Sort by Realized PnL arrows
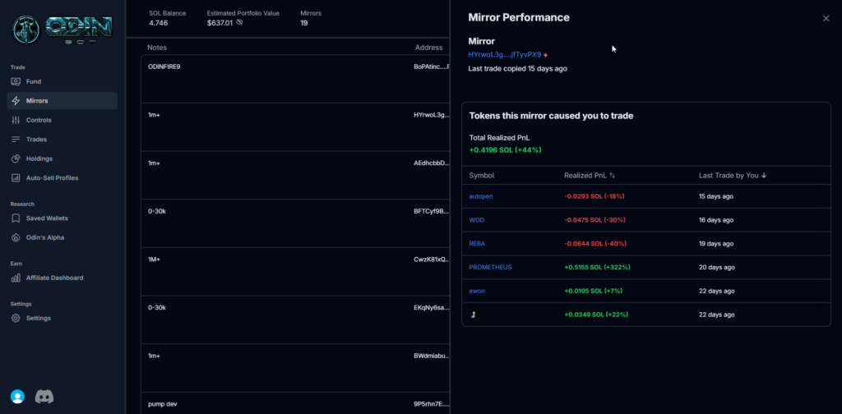This screenshot has height=414, width=842. [612, 175]
